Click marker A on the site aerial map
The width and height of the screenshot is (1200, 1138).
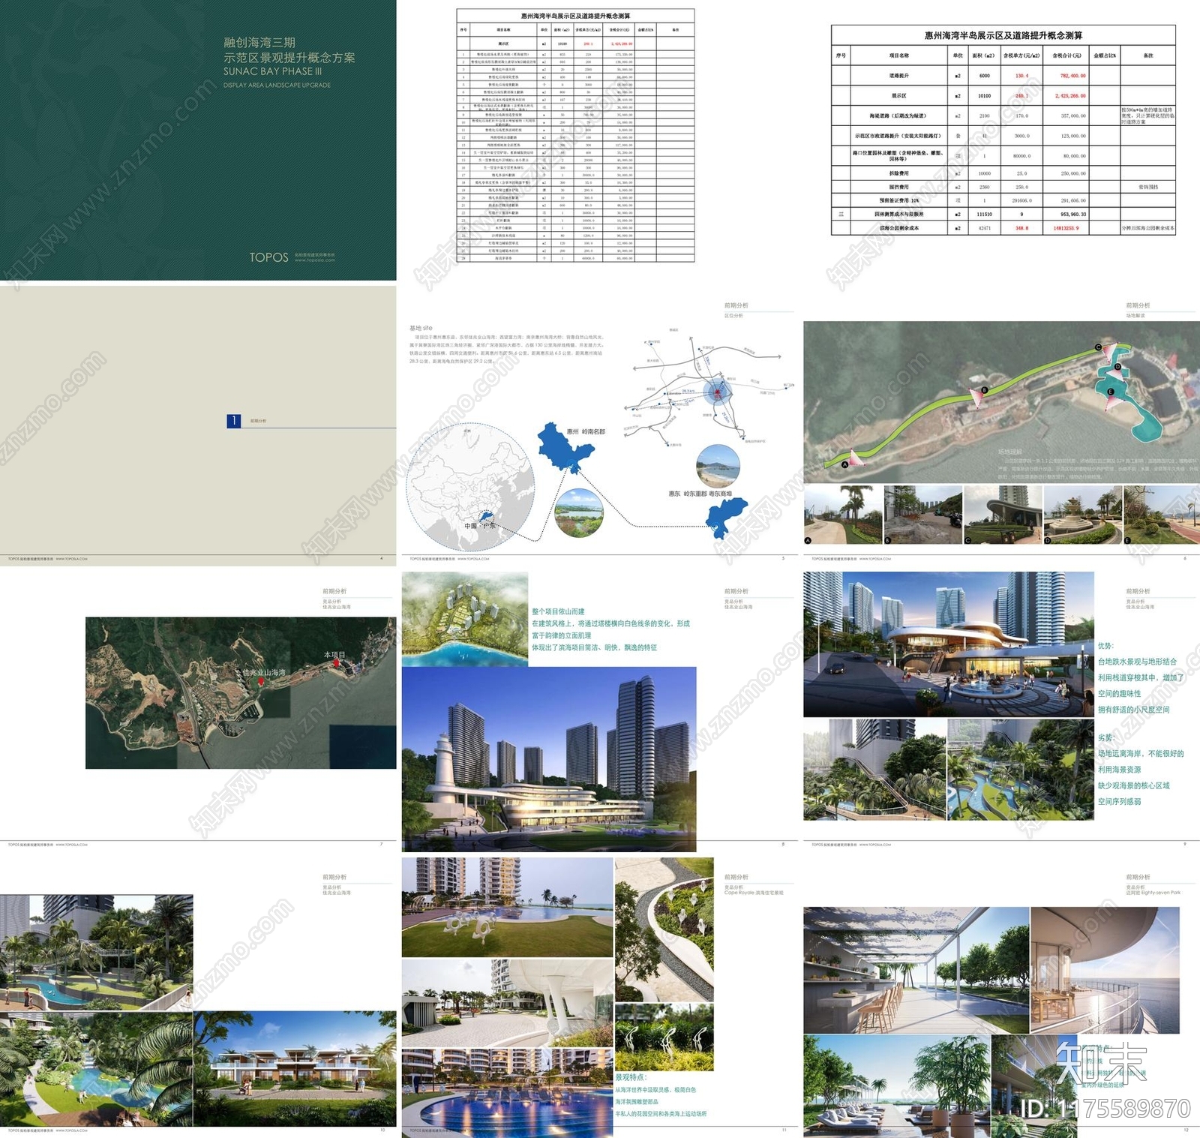point(844,465)
